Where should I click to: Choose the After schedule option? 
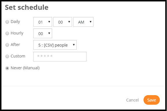pyautogui.click(x=7, y=45)
